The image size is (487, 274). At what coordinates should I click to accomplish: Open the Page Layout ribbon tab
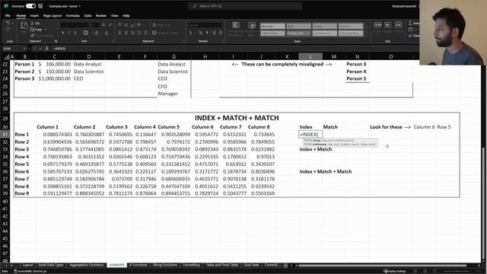pyautogui.click(x=53, y=15)
